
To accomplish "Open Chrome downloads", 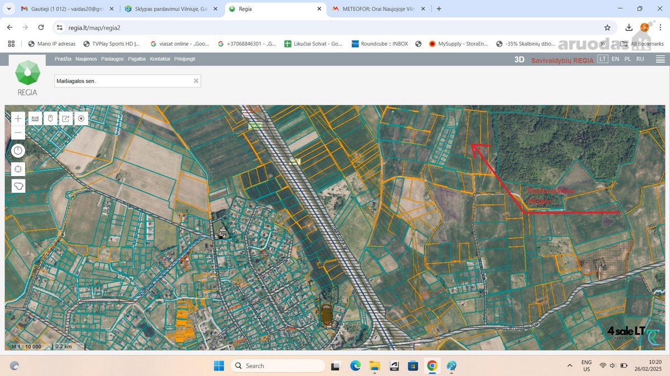I will (629, 27).
